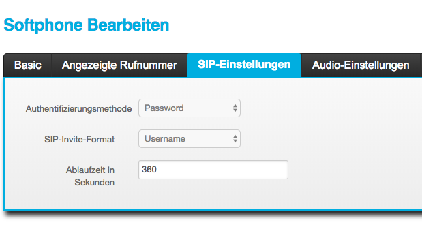Open the Authentifizierungsmethode dropdown
The width and height of the screenshot is (422, 246).
pyautogui.click(x=190, y=108)
